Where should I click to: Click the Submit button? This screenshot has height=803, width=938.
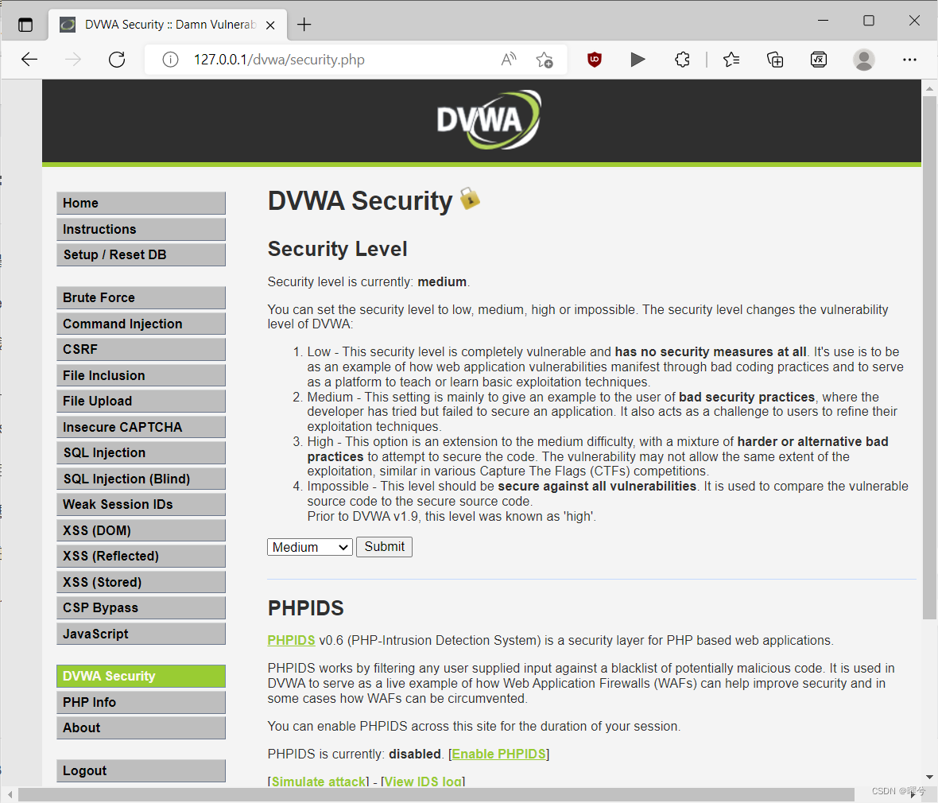[x=384, y=547]
